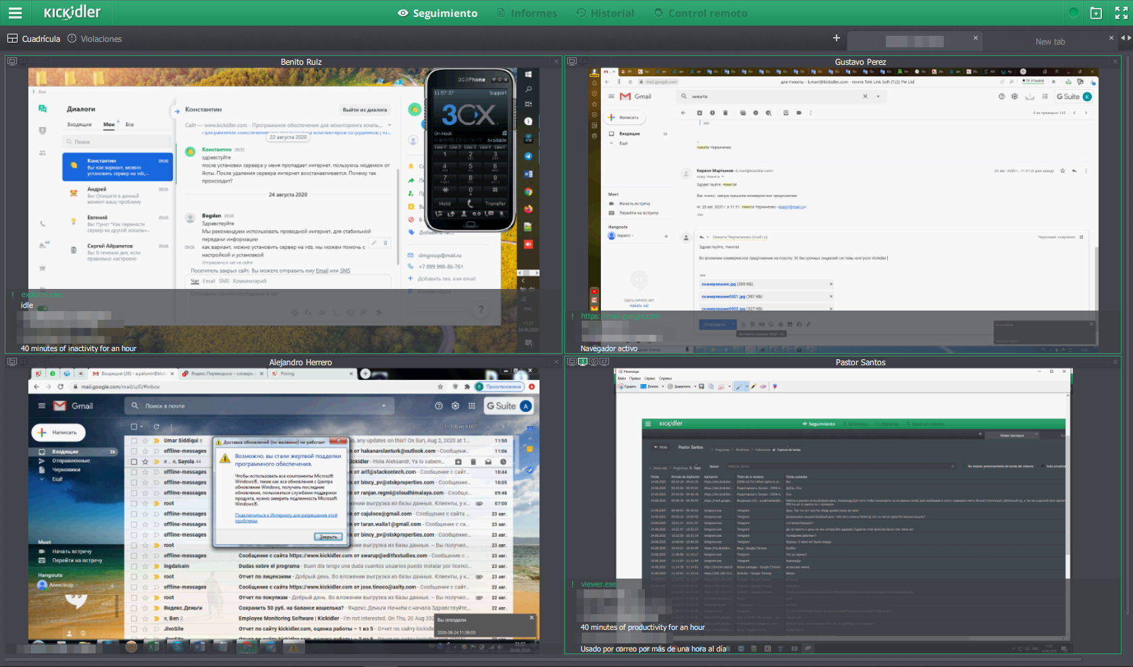Click bookmark star in Alejandro's address bar
The height and width of the screenshot is (667, 1133).
point(440,387)
